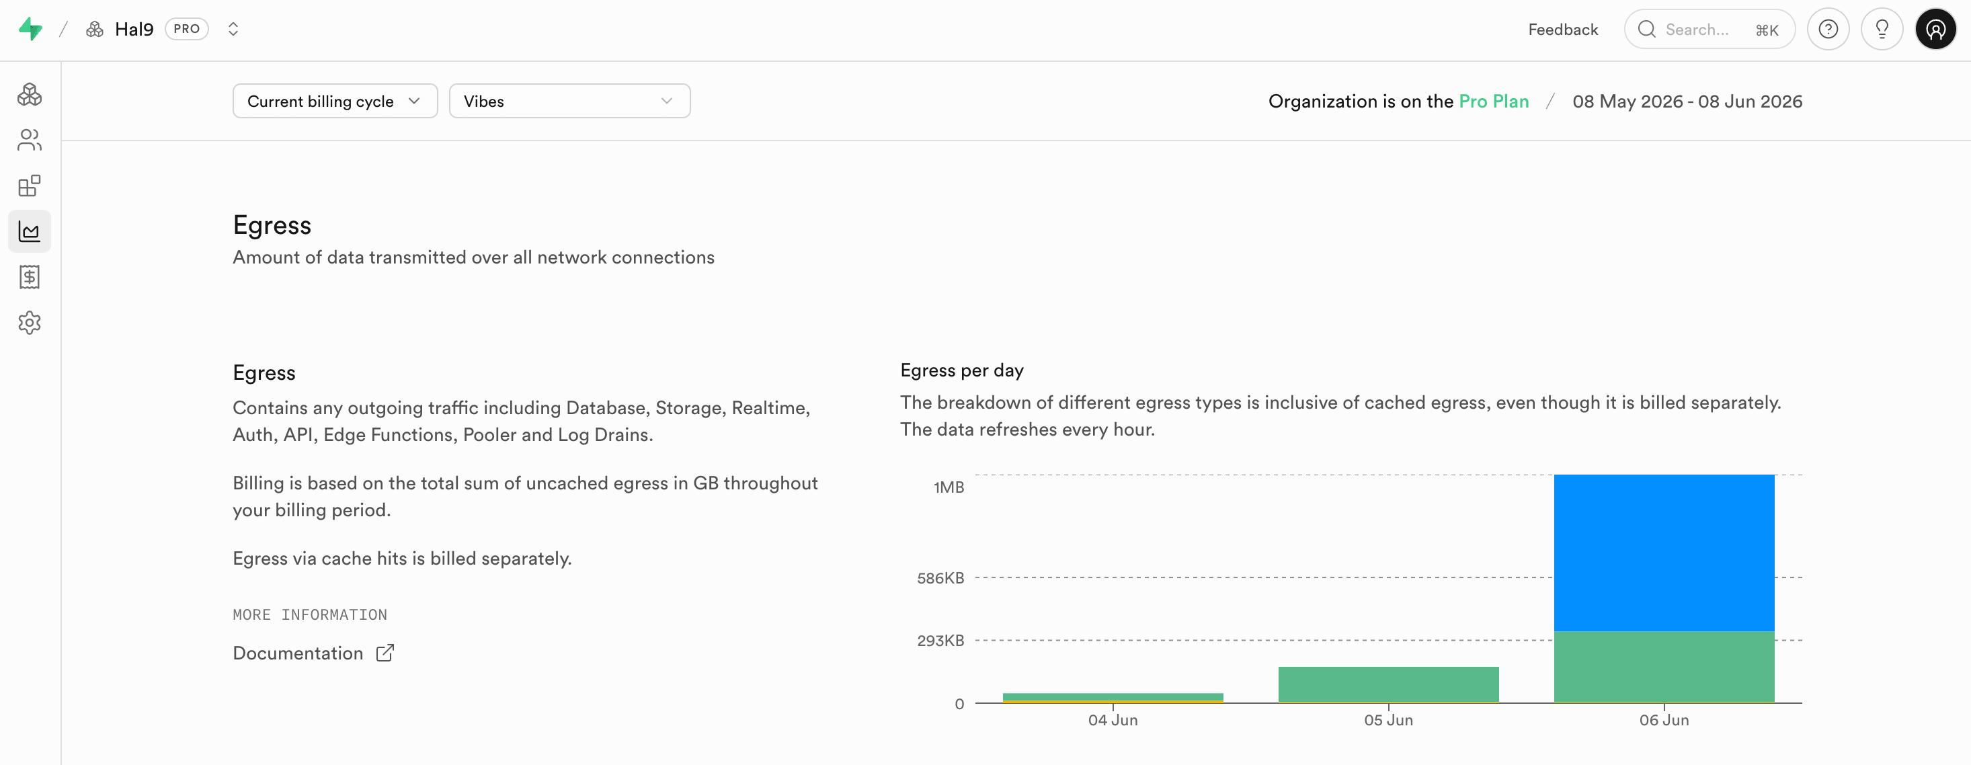Expand the organization switcher chevrons

(x=233, y=29)
